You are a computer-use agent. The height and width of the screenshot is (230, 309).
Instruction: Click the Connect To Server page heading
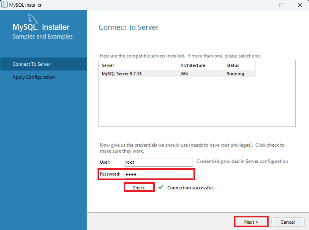(x=128, y=27)
